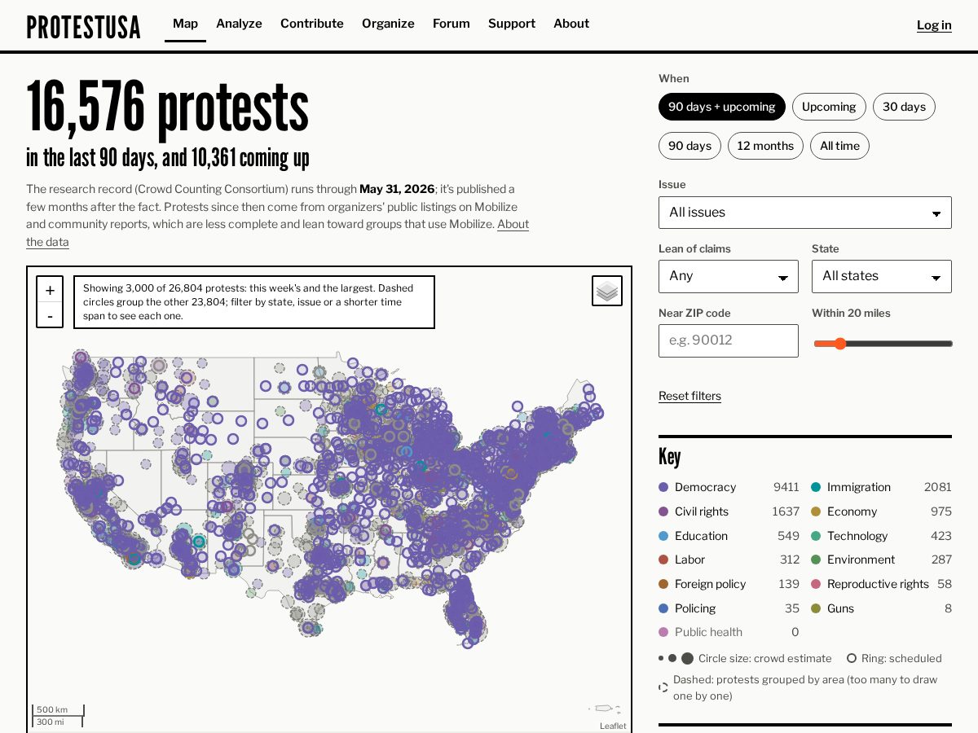The image size is (978, 733).
Task: Select the 12 months time filter
Action: (x=765, y=146)
